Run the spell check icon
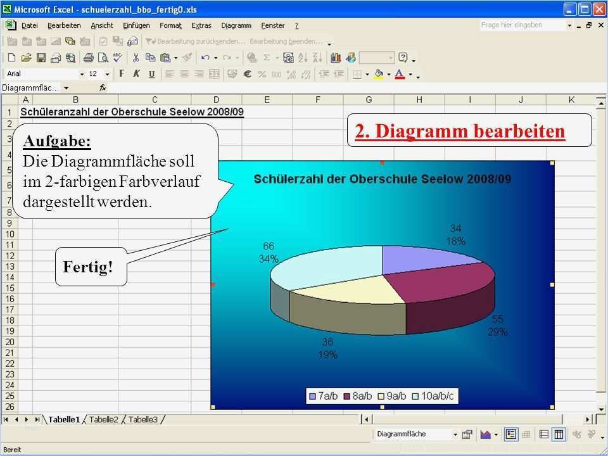The height and width of the screenshot is (456, 608). [118, 58]
